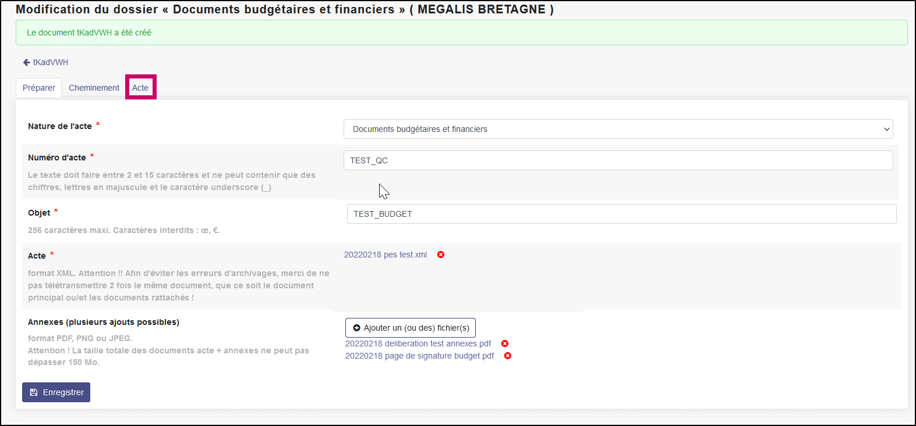Select the Acte tab
This screenshot has width=916, height=426.
140,88
